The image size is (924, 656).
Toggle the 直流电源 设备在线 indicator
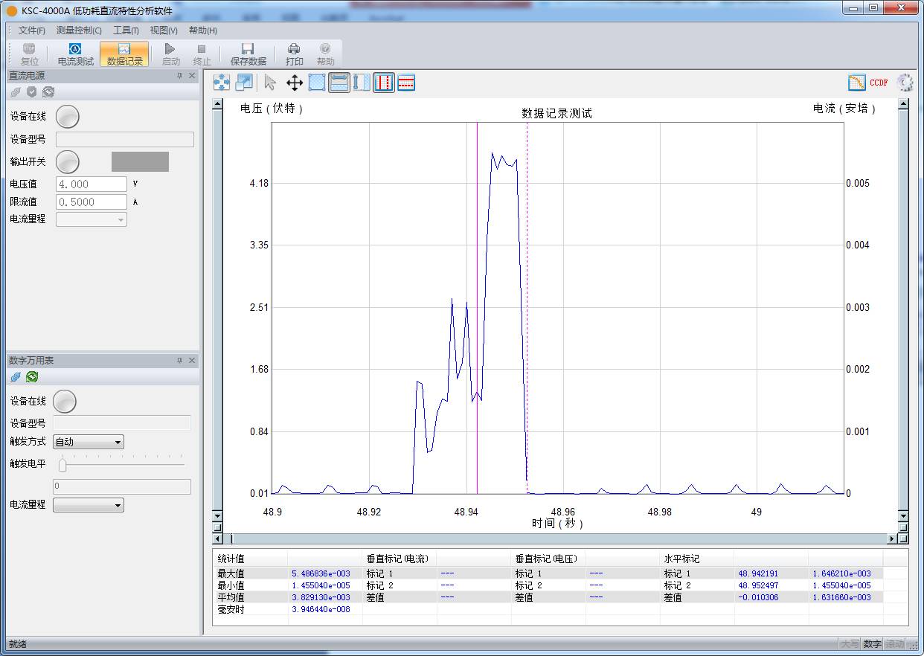pos(68,117)
